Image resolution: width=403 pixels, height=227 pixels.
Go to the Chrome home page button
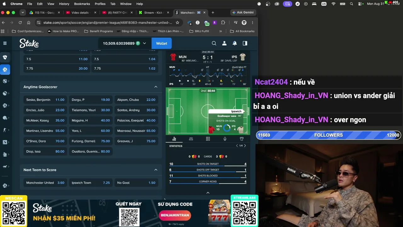[x=29, y=23]
